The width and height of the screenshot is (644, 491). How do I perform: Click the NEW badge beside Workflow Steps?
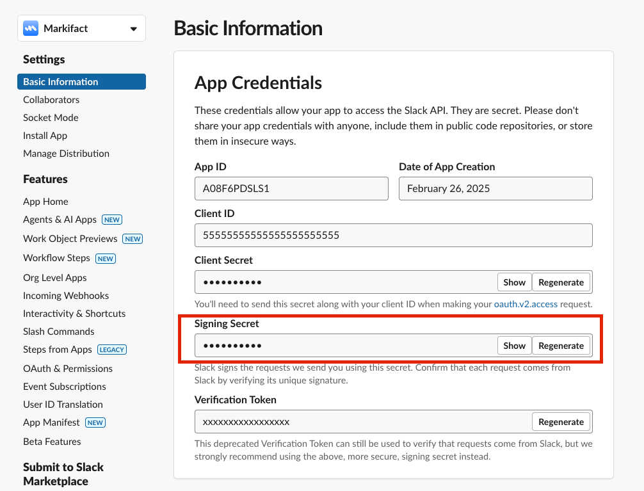click(106, 259)
